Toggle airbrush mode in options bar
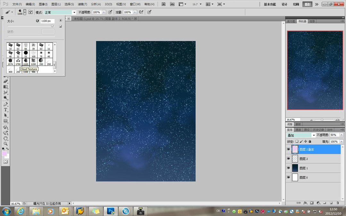 pyautogui.click(x=141, y=12)
